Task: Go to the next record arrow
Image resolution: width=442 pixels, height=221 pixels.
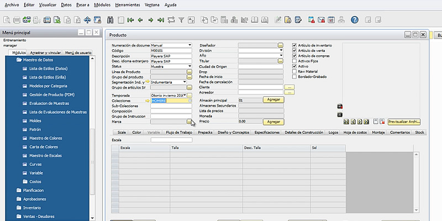Action: click(150, 20)
